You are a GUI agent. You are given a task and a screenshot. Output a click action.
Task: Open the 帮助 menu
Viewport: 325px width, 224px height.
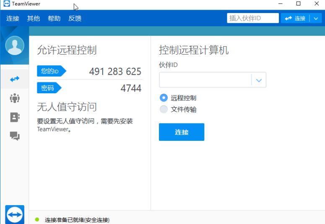point(54,18)
